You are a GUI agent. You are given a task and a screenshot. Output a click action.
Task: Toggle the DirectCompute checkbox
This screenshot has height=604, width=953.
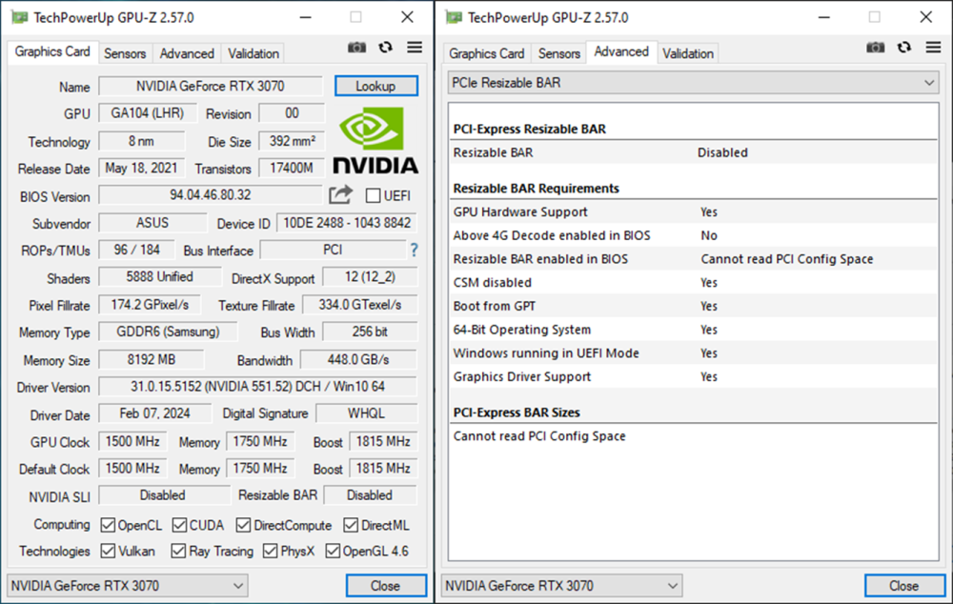[x=244, y=525]
